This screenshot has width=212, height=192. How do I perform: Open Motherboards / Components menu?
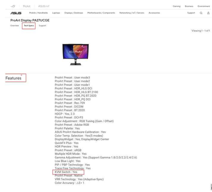click(x=101, y=13)
